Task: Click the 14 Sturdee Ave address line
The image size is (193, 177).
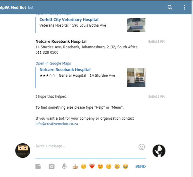Action: point(87,47)
